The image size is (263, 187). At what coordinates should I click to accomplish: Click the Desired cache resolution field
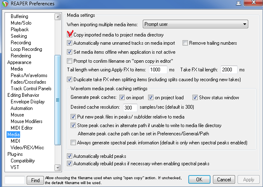[x=130, y=107]
